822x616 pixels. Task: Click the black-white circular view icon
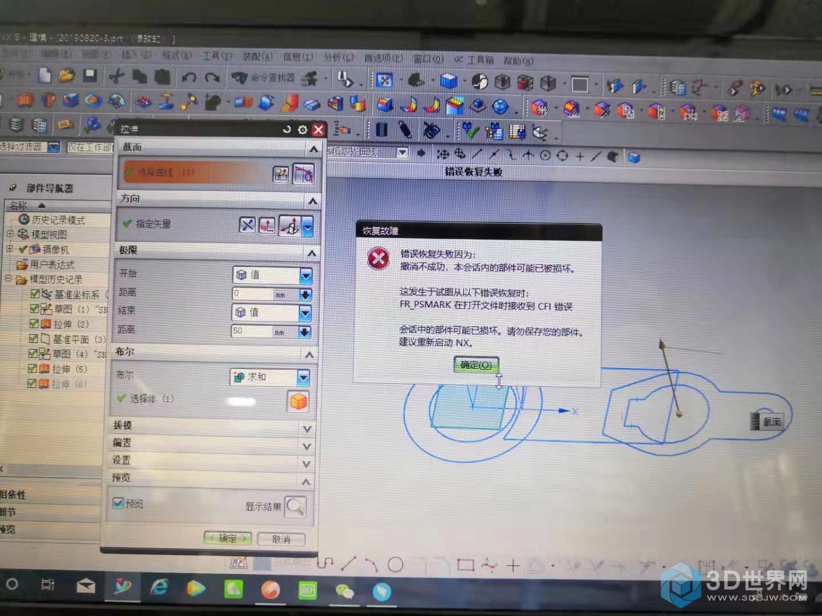479,82
